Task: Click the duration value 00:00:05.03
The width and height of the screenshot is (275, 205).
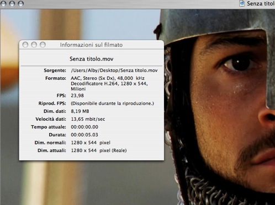Action: point(84,135)
